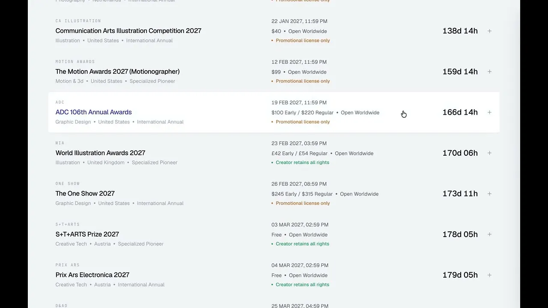This screenshot has width=548, height=308.
Task: Click the United Kingdom country tag
Action: pyautogui.click(x=106, y=163)
